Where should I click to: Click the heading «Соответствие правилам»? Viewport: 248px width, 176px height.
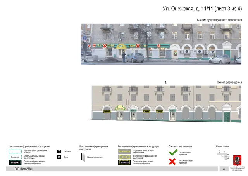180,146
